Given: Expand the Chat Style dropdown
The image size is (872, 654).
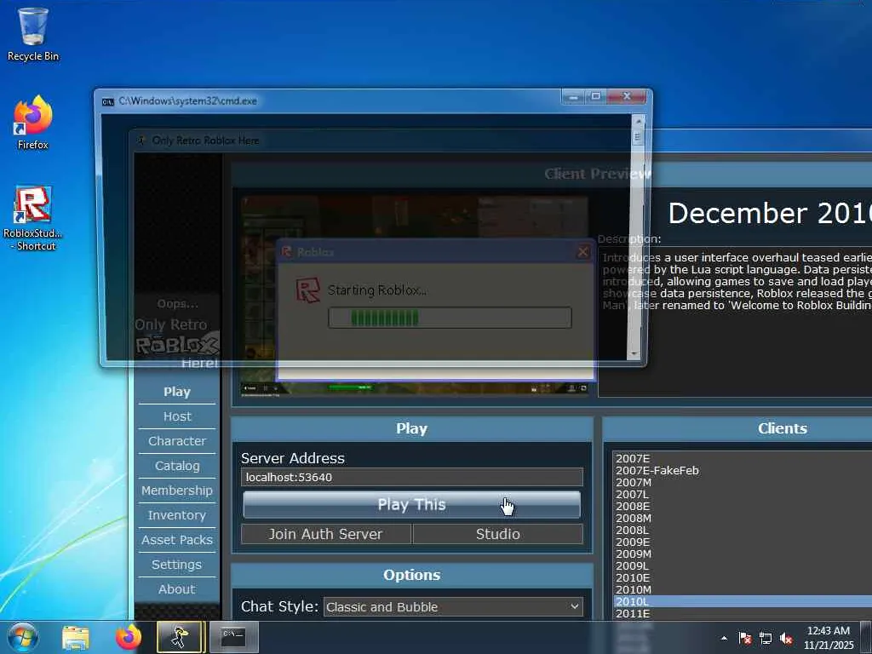Looking at the screenshot, I should click(x=453, y=606).
